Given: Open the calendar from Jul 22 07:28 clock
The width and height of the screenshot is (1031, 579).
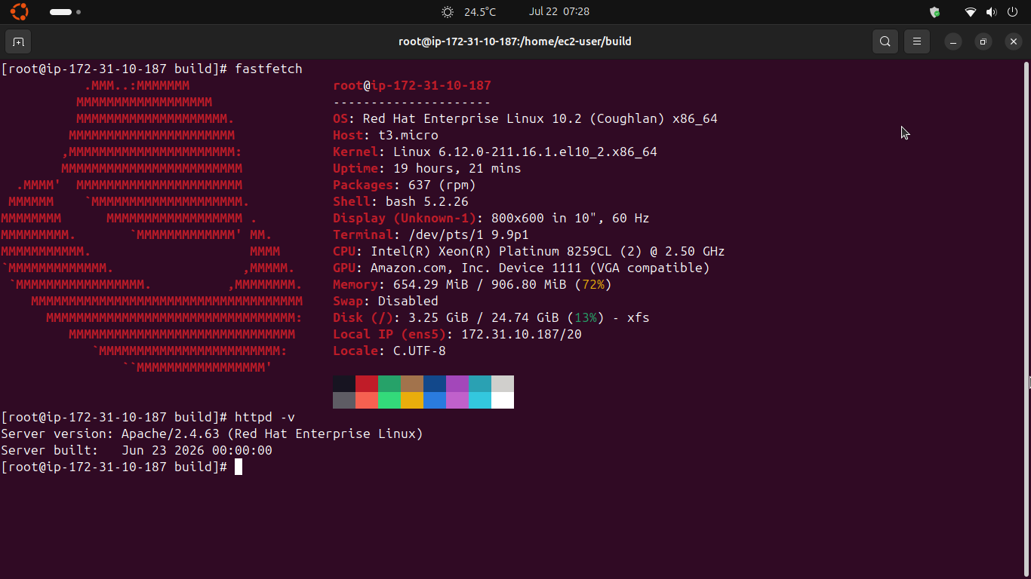Looking at the screenshot, I should coord(559,11).
